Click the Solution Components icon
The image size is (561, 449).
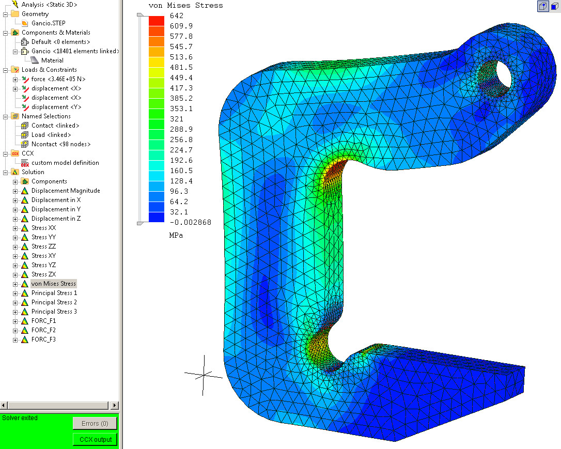click(25, 181)
